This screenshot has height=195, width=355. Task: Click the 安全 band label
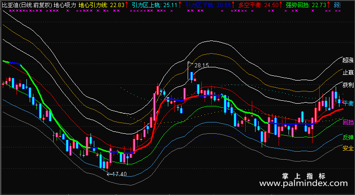pos(348,148)
